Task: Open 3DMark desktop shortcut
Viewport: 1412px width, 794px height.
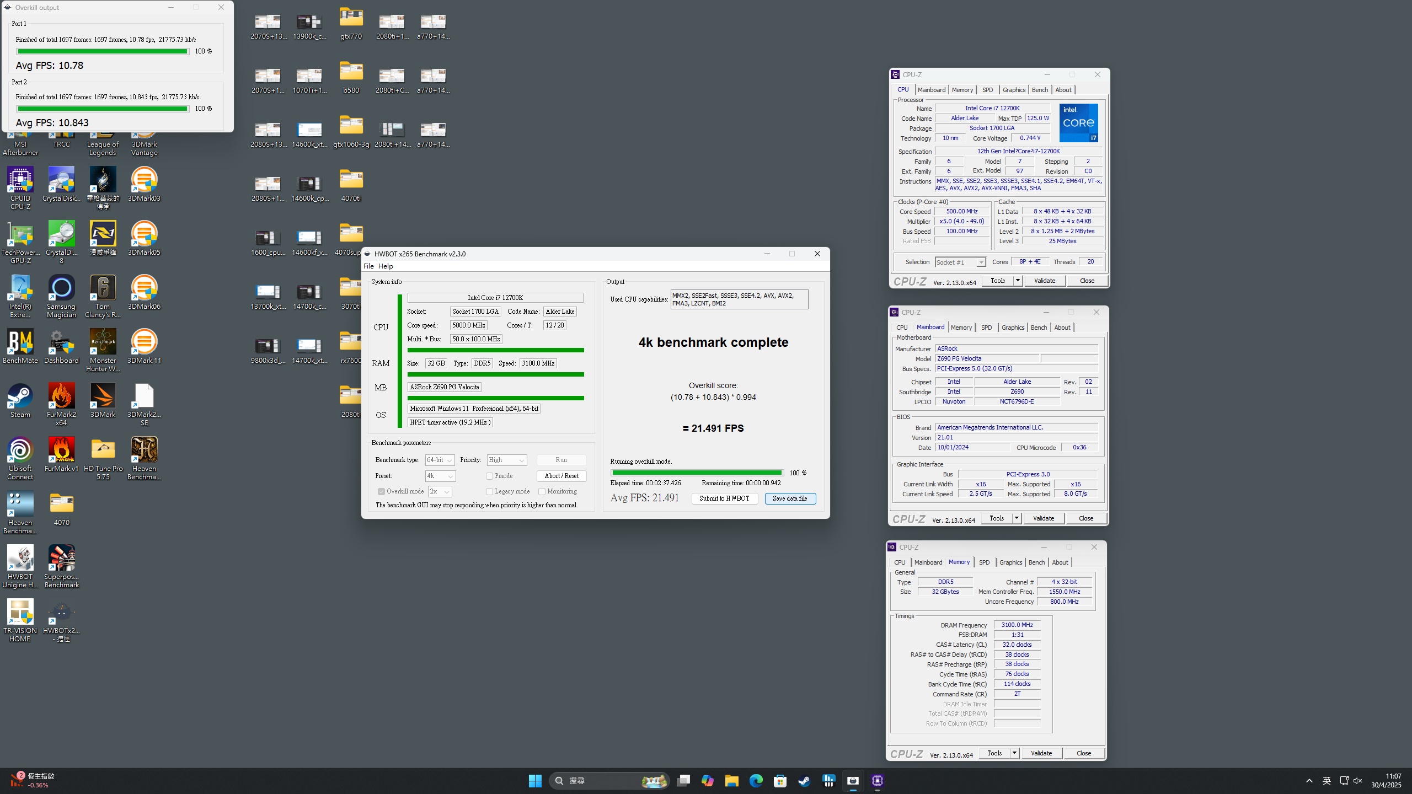Action: click(x=103, y=400)
